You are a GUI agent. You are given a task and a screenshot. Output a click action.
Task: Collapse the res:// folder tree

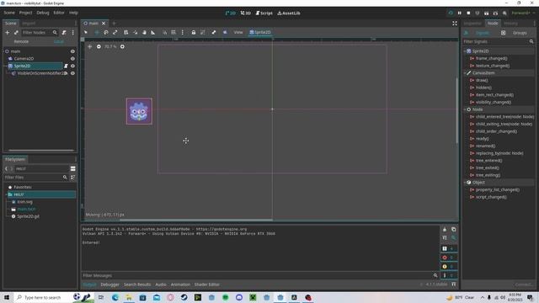(x=7, y=194)
